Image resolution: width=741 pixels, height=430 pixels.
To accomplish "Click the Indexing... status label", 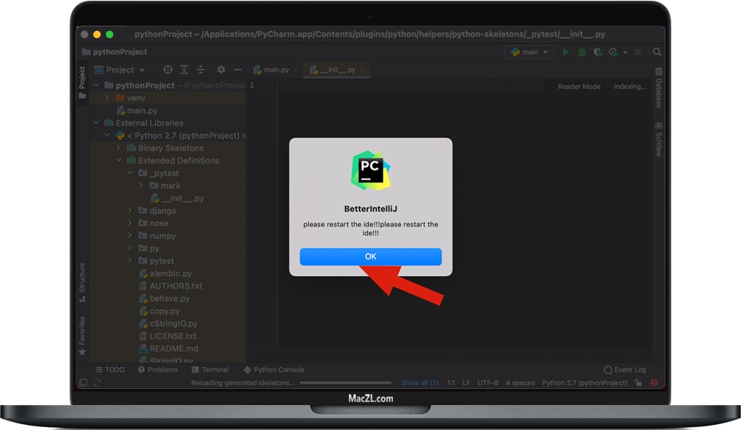I will 630,87.
